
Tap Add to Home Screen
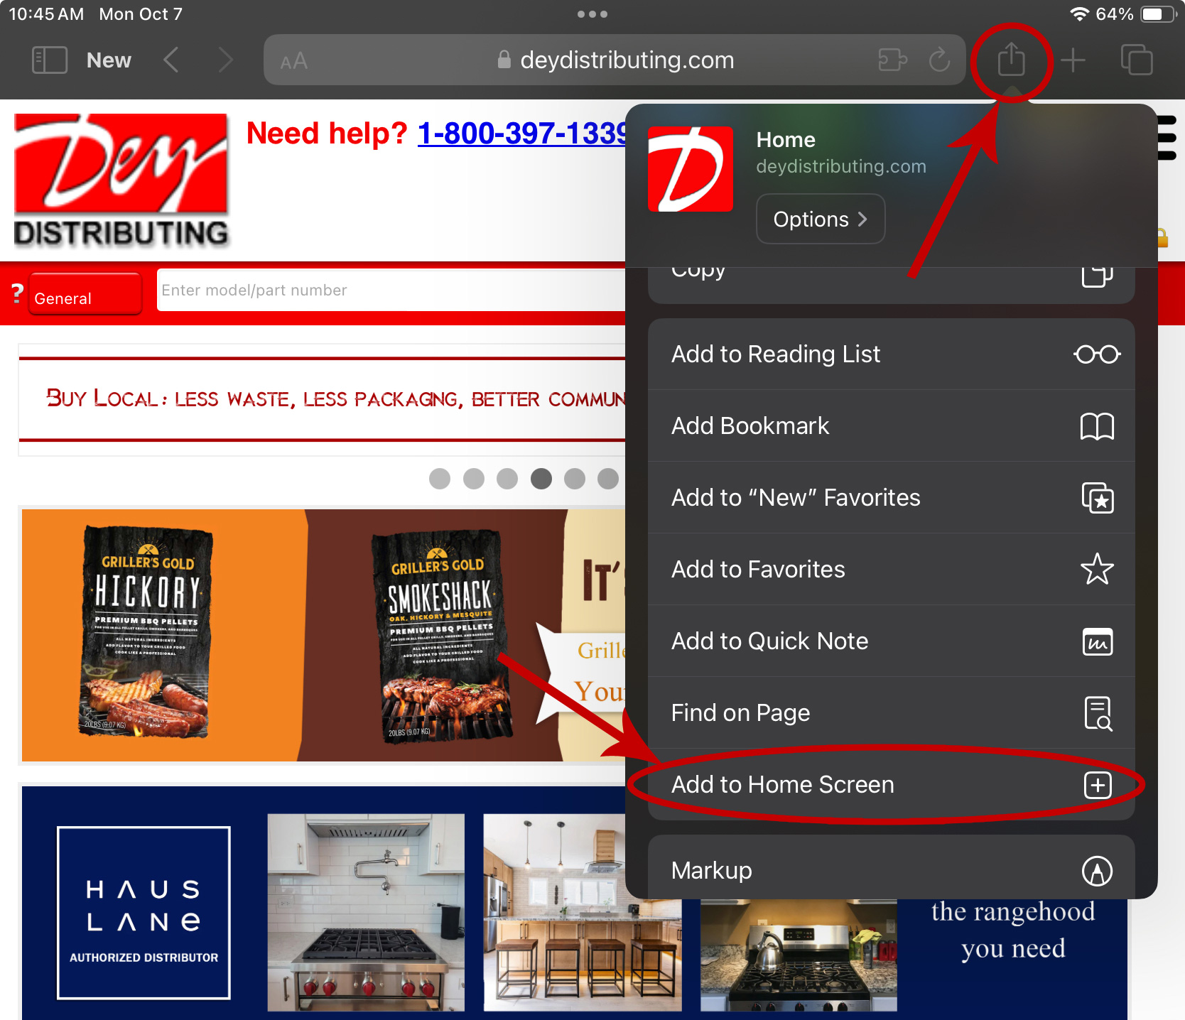pyautogui.click(x=891, y=785)
